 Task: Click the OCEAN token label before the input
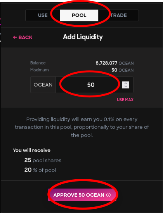[43, 85]
